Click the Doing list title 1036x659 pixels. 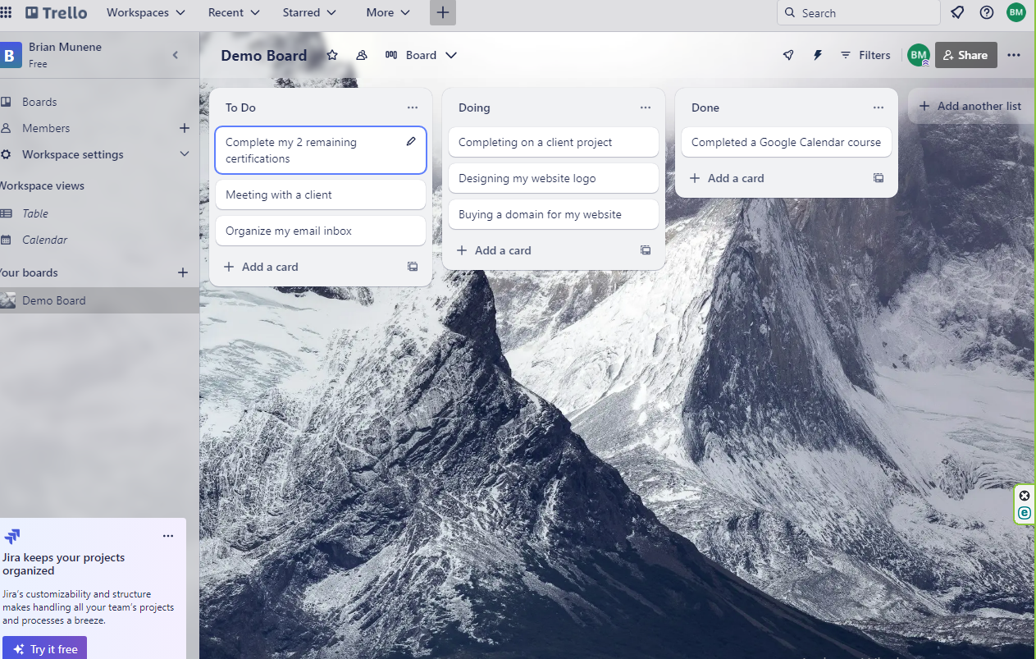[x=474, y=108]
